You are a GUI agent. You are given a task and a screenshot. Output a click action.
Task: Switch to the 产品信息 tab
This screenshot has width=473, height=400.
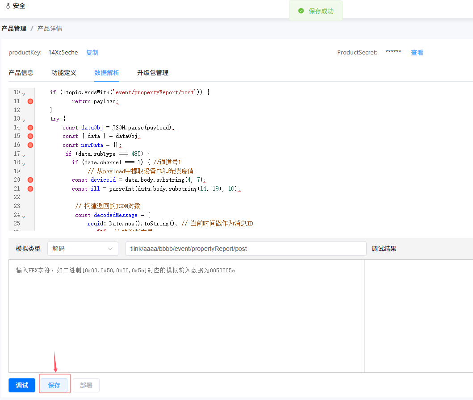click(21, 73)
